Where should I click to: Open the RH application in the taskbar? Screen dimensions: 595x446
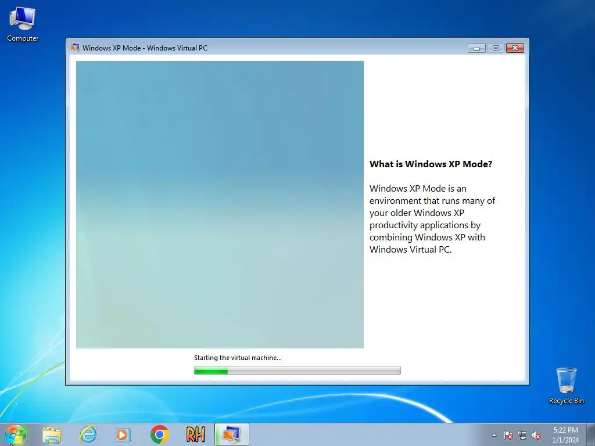(x=195, y=434)
